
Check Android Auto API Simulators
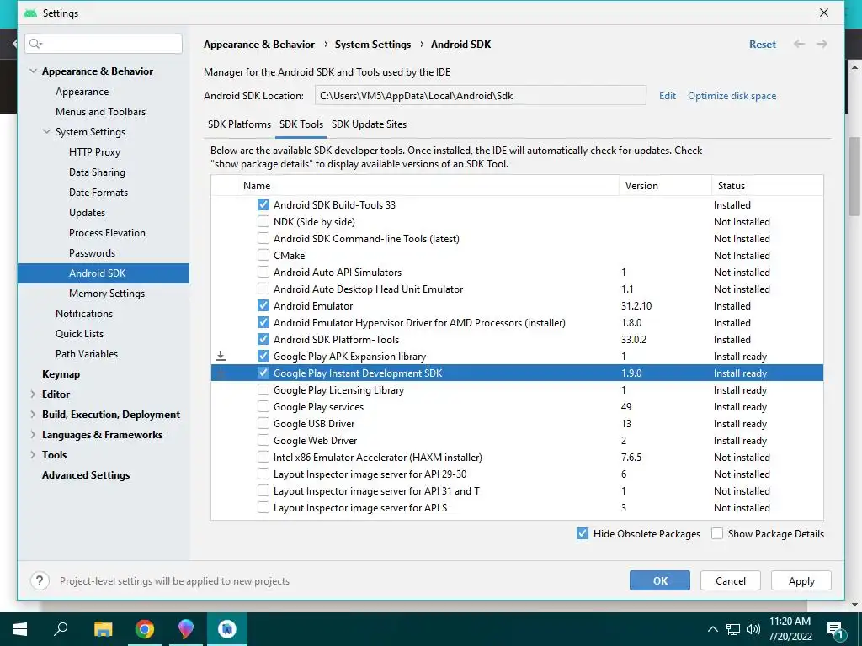(263, 272)
